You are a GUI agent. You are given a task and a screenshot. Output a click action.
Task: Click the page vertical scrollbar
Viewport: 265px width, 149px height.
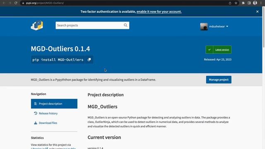(x=263, y=27)
